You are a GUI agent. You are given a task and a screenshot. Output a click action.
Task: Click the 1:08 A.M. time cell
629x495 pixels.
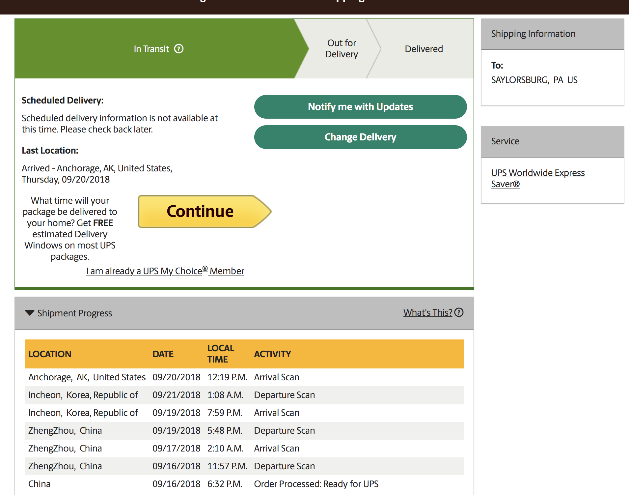pyautogui.click(x=225, y=395)
